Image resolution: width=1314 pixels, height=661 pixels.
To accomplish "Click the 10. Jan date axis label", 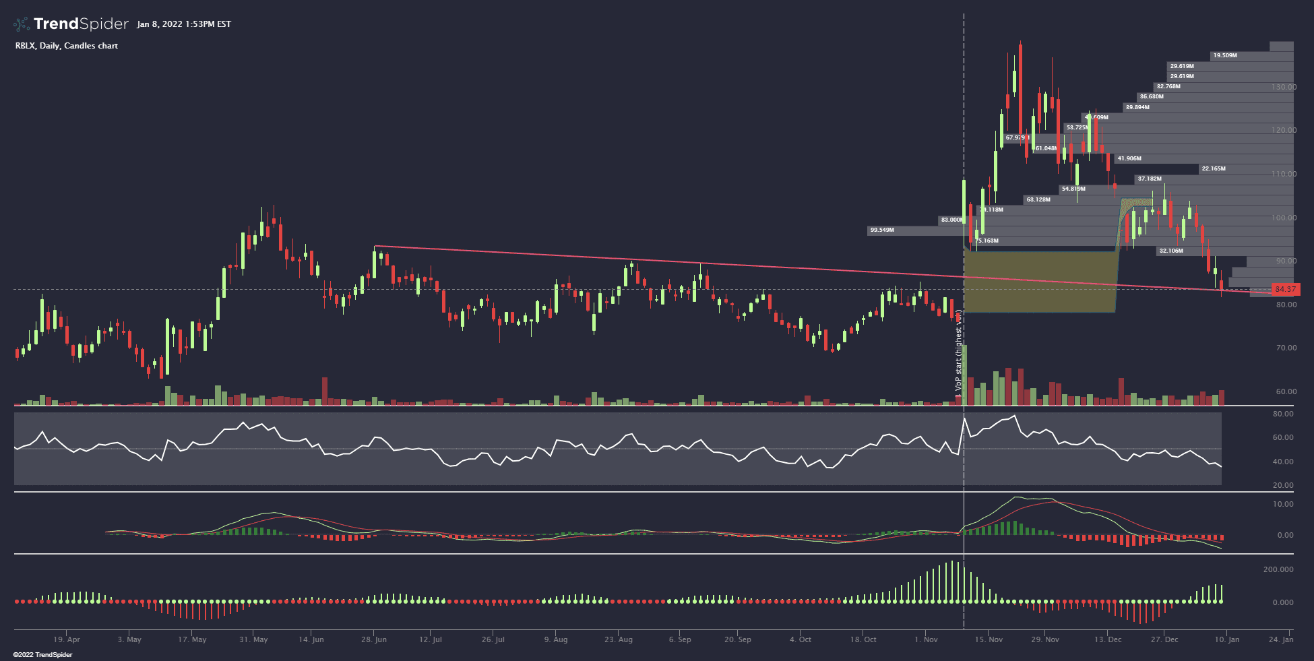I will tap(1226, 639).
